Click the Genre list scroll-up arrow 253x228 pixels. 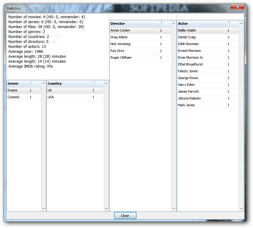point(43,83)
